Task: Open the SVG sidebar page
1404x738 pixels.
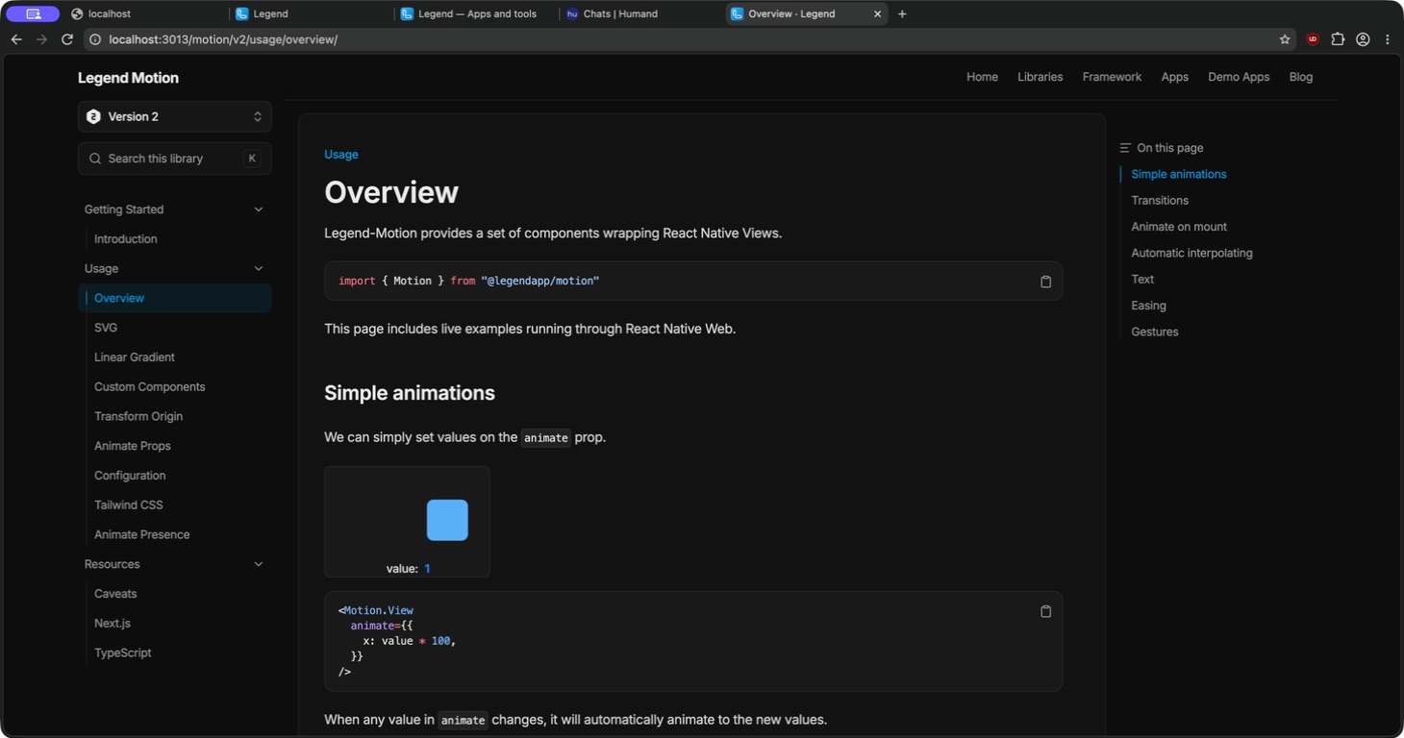Action: 106,328
